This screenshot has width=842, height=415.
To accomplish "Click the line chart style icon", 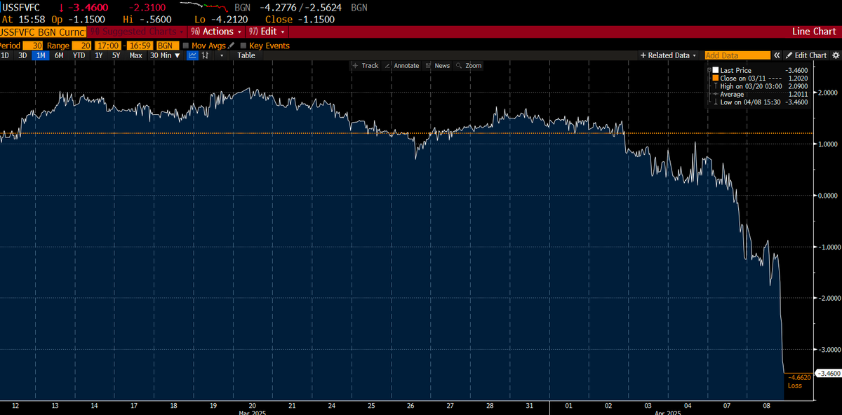I will (194, 55).
